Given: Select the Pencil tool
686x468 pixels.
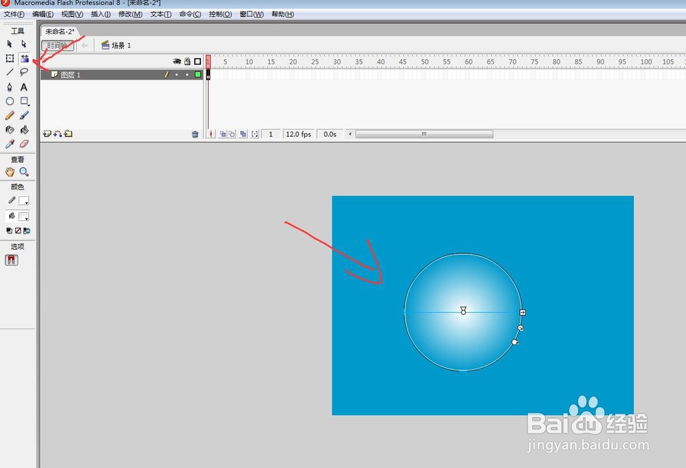Looking at the screenshot, I should [x=10, y=115].
